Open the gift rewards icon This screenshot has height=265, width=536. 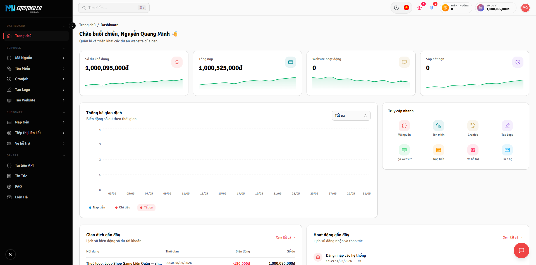click(420, 8)
